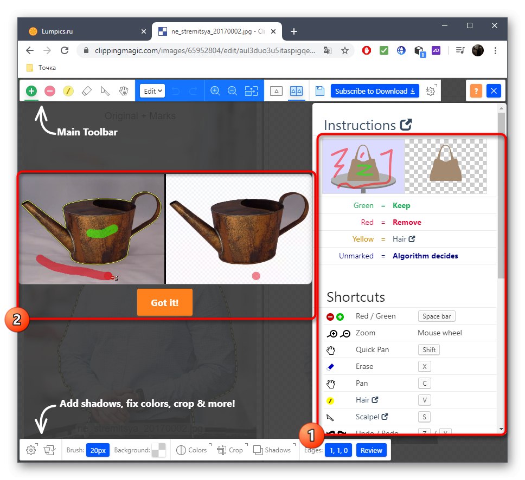
Task: Open the Scalpel shortcut external link
Action: click(385, 417)
